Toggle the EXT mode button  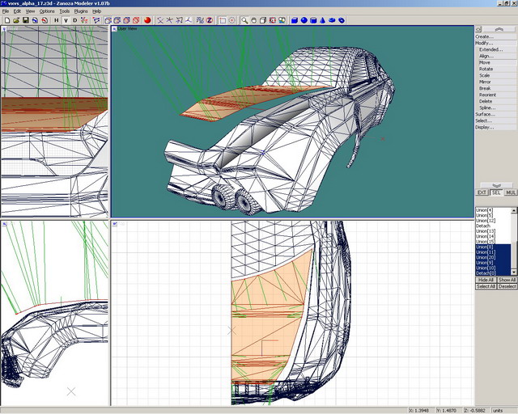(x=482, y=192)
